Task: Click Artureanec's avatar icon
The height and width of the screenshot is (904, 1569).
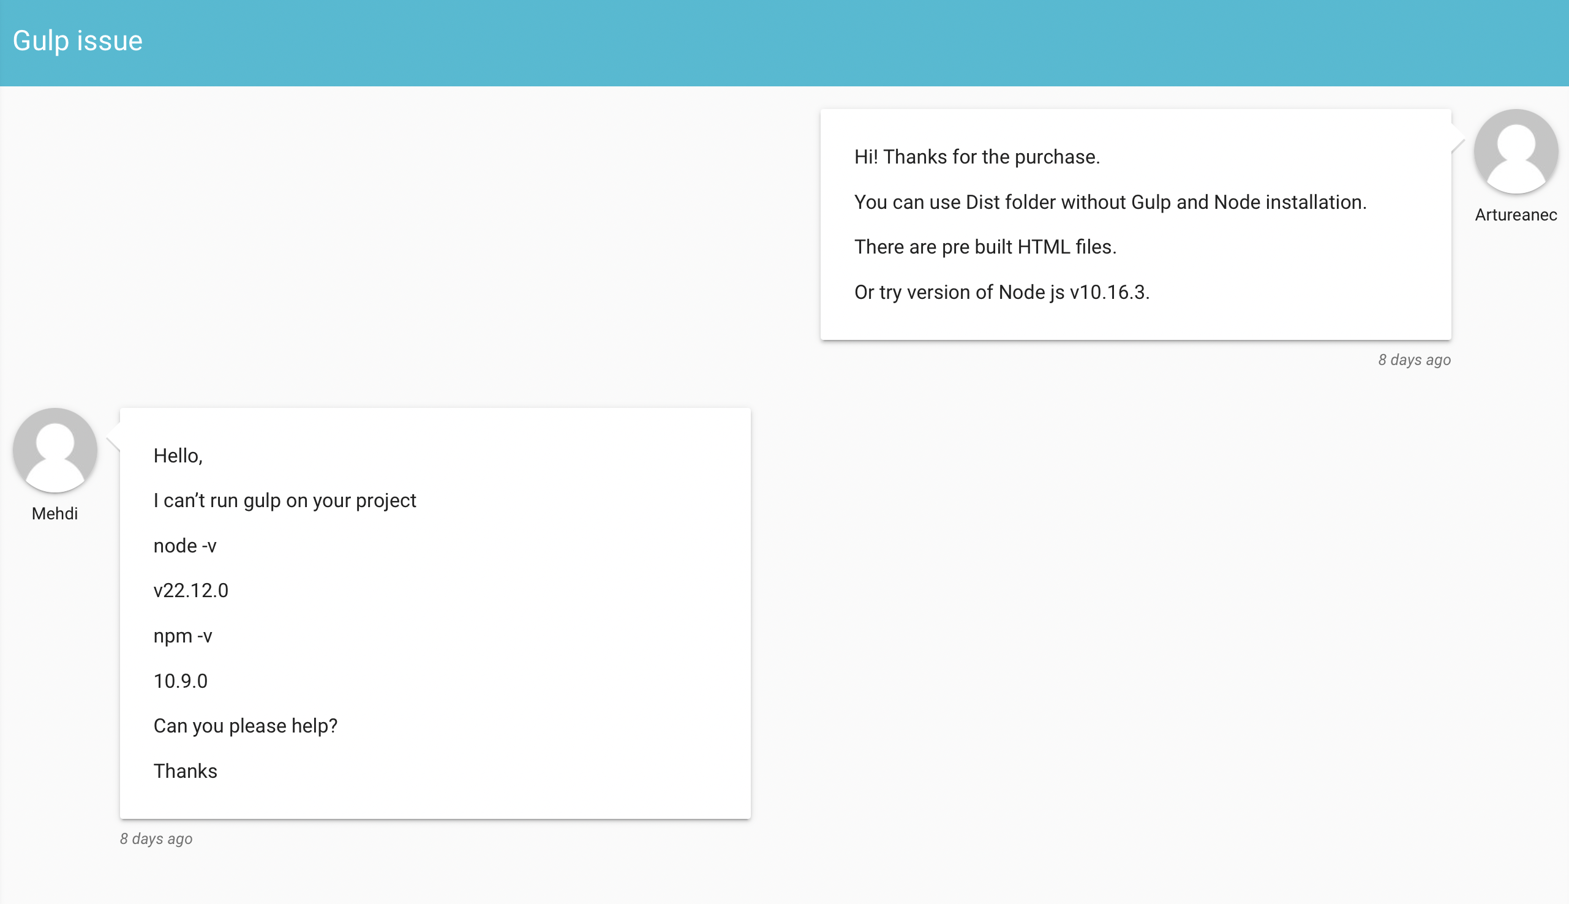Action: click(x=1516, y=151)
